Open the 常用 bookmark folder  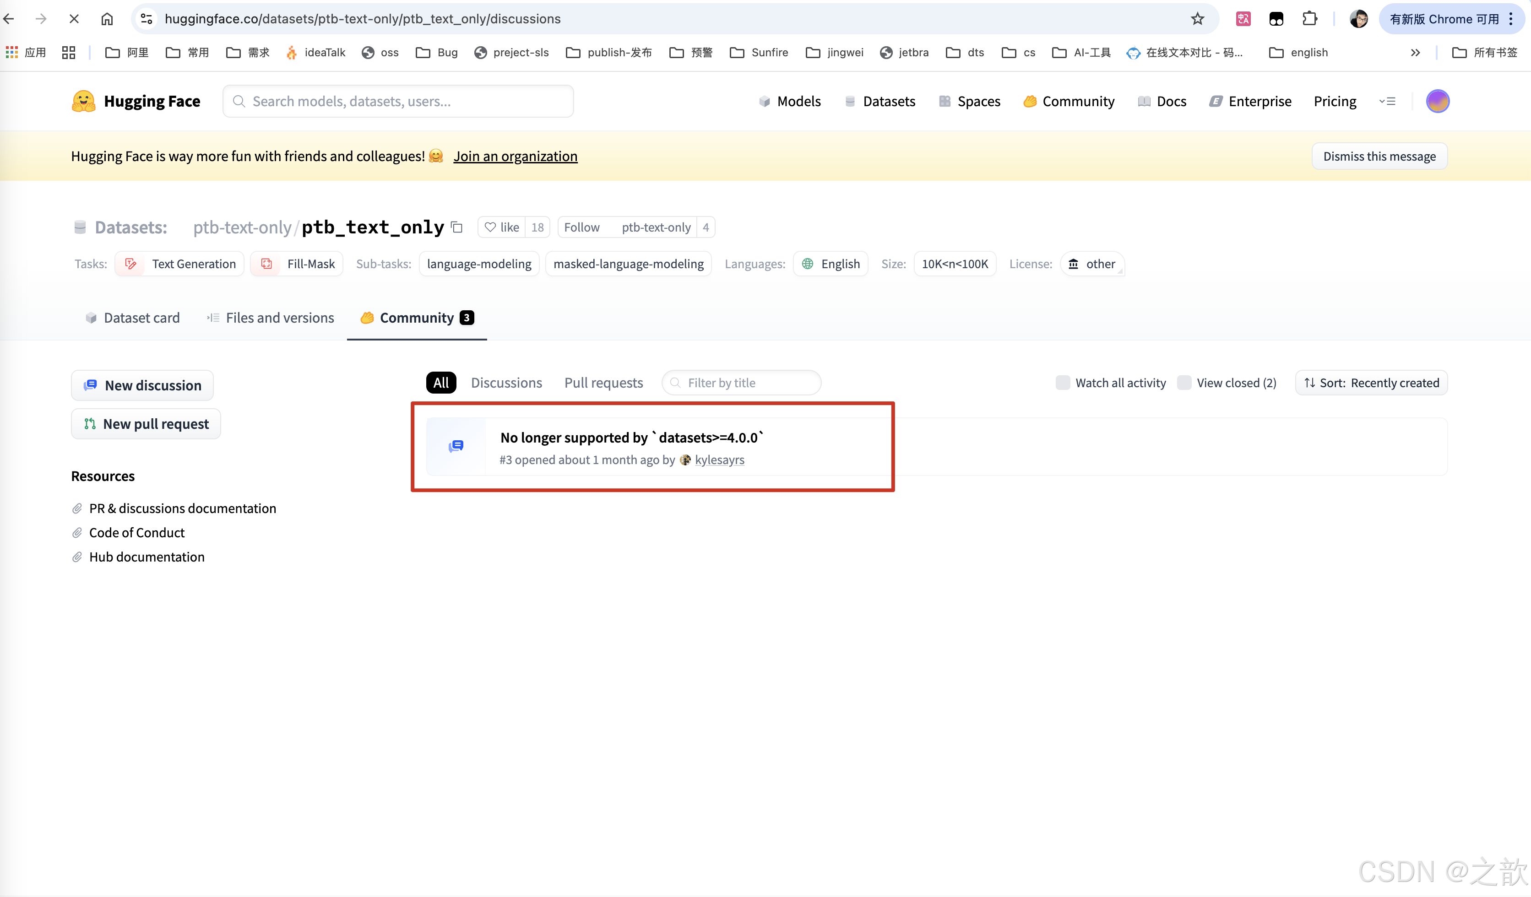tap(187, 52)
